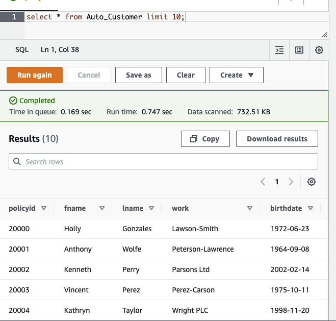This screenshot has width=336, height=321.
Task: Toggle sort on fname column
Action: (x=102, y=208)
